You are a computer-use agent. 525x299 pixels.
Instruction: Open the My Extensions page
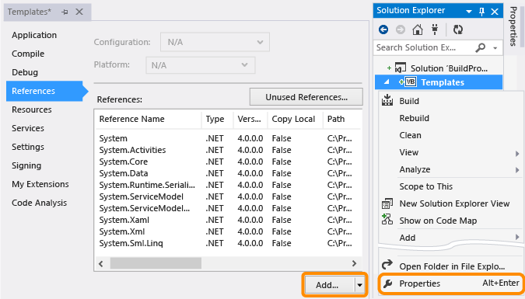click(x=40, y=184)
